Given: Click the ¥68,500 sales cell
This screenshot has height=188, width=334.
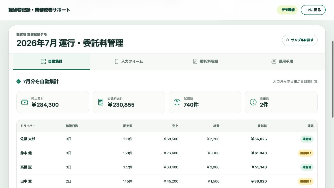Looking at the screenshot, I should 171,139.
